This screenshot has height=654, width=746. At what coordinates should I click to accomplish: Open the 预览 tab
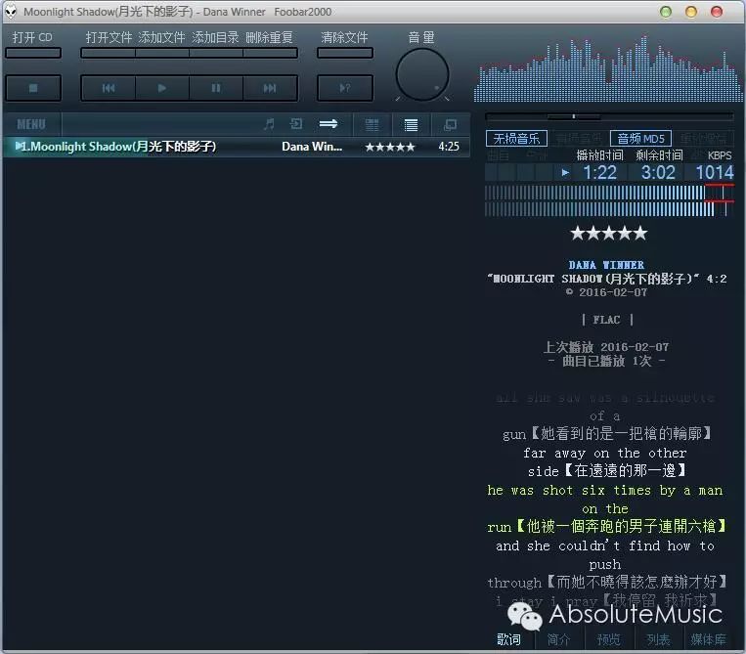pos(608,639)
